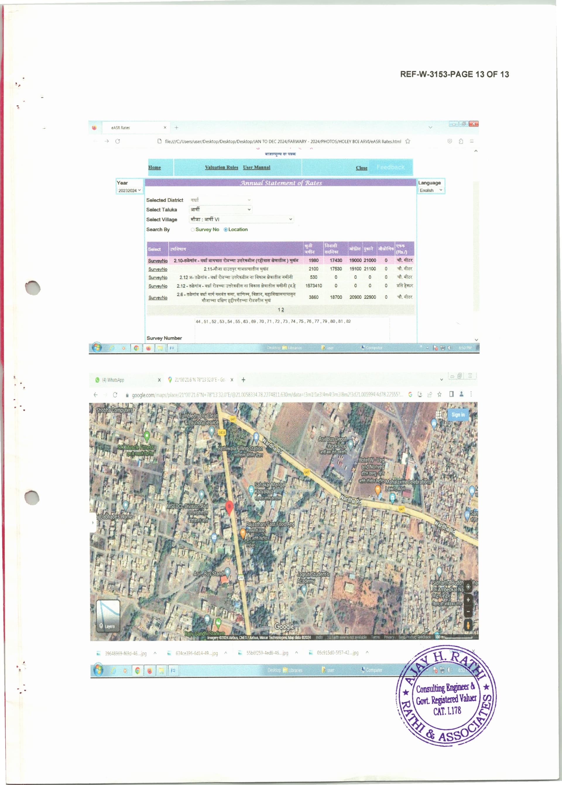Show your location on the map
Screen dimensions: 562x785
(468, 586)
